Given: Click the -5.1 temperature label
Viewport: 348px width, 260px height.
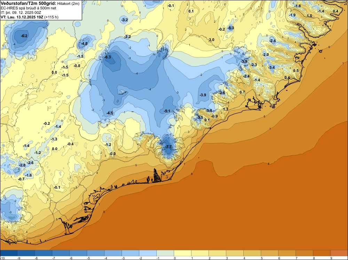Looking at the screenshot, I should pyautogui.click(x=167, y=111).
